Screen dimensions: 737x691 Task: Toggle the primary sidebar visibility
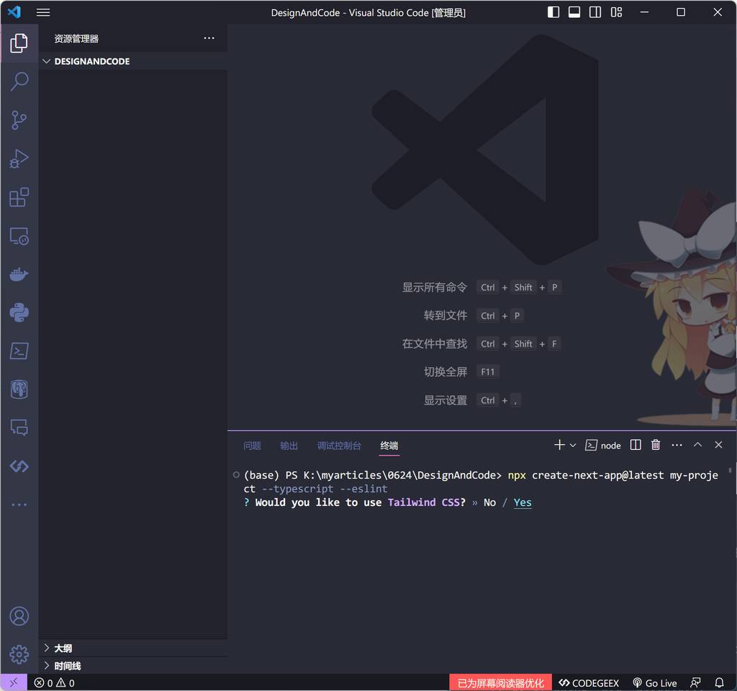point(553,12)
